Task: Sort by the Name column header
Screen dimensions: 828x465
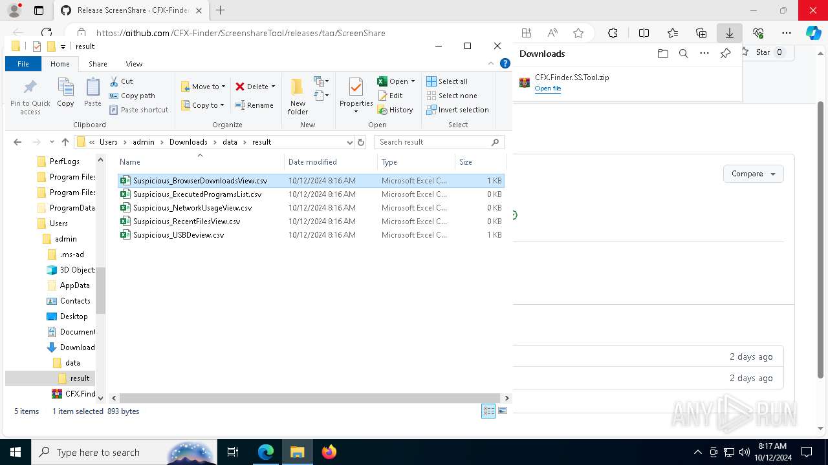Action: 200,162
